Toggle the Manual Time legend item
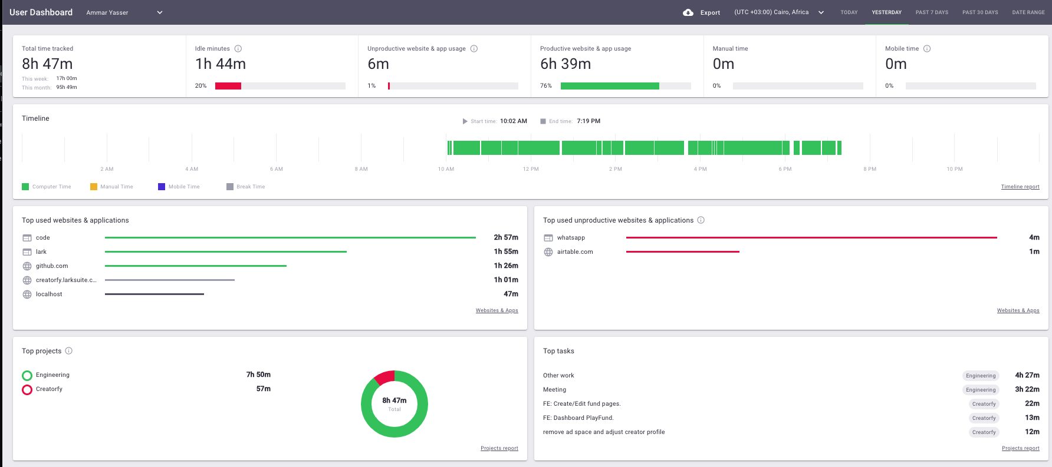Viewport: 1052px width, 467px height. tap(111, 187)
